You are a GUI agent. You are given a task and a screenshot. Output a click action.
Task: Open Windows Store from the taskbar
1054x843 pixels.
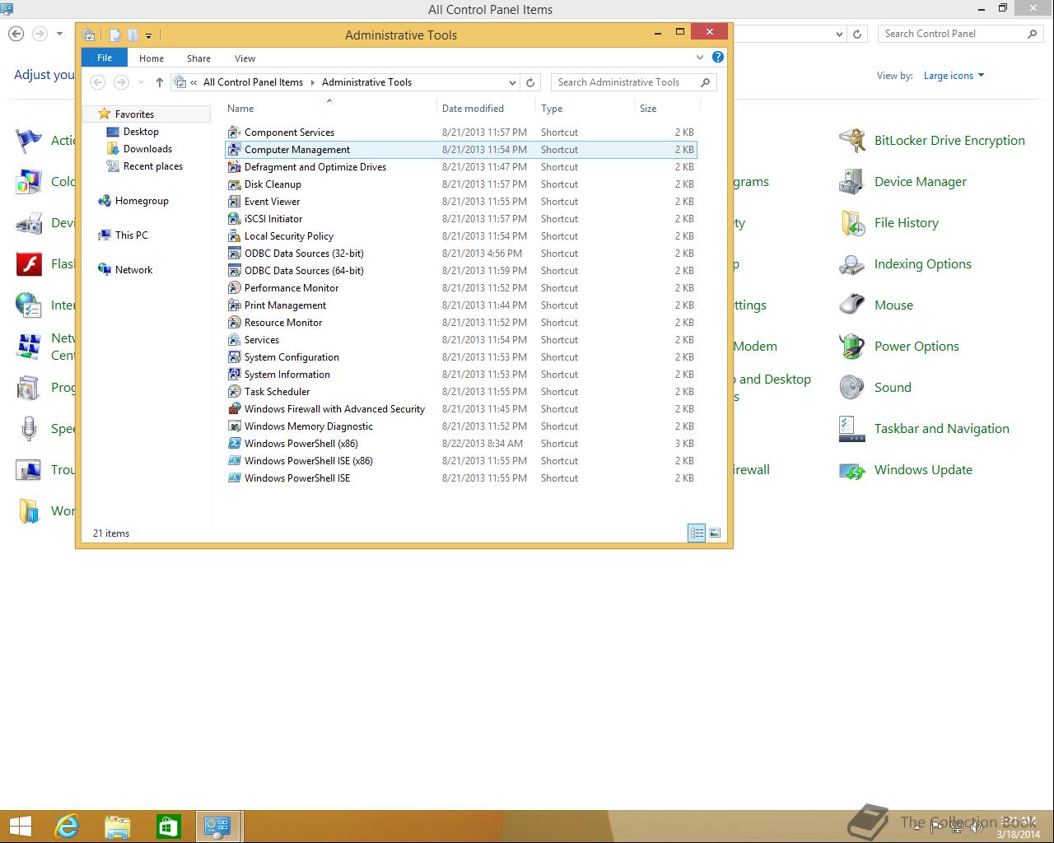[168, 826]
